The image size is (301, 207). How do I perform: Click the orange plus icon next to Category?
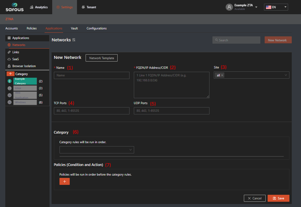click(10, 74)
